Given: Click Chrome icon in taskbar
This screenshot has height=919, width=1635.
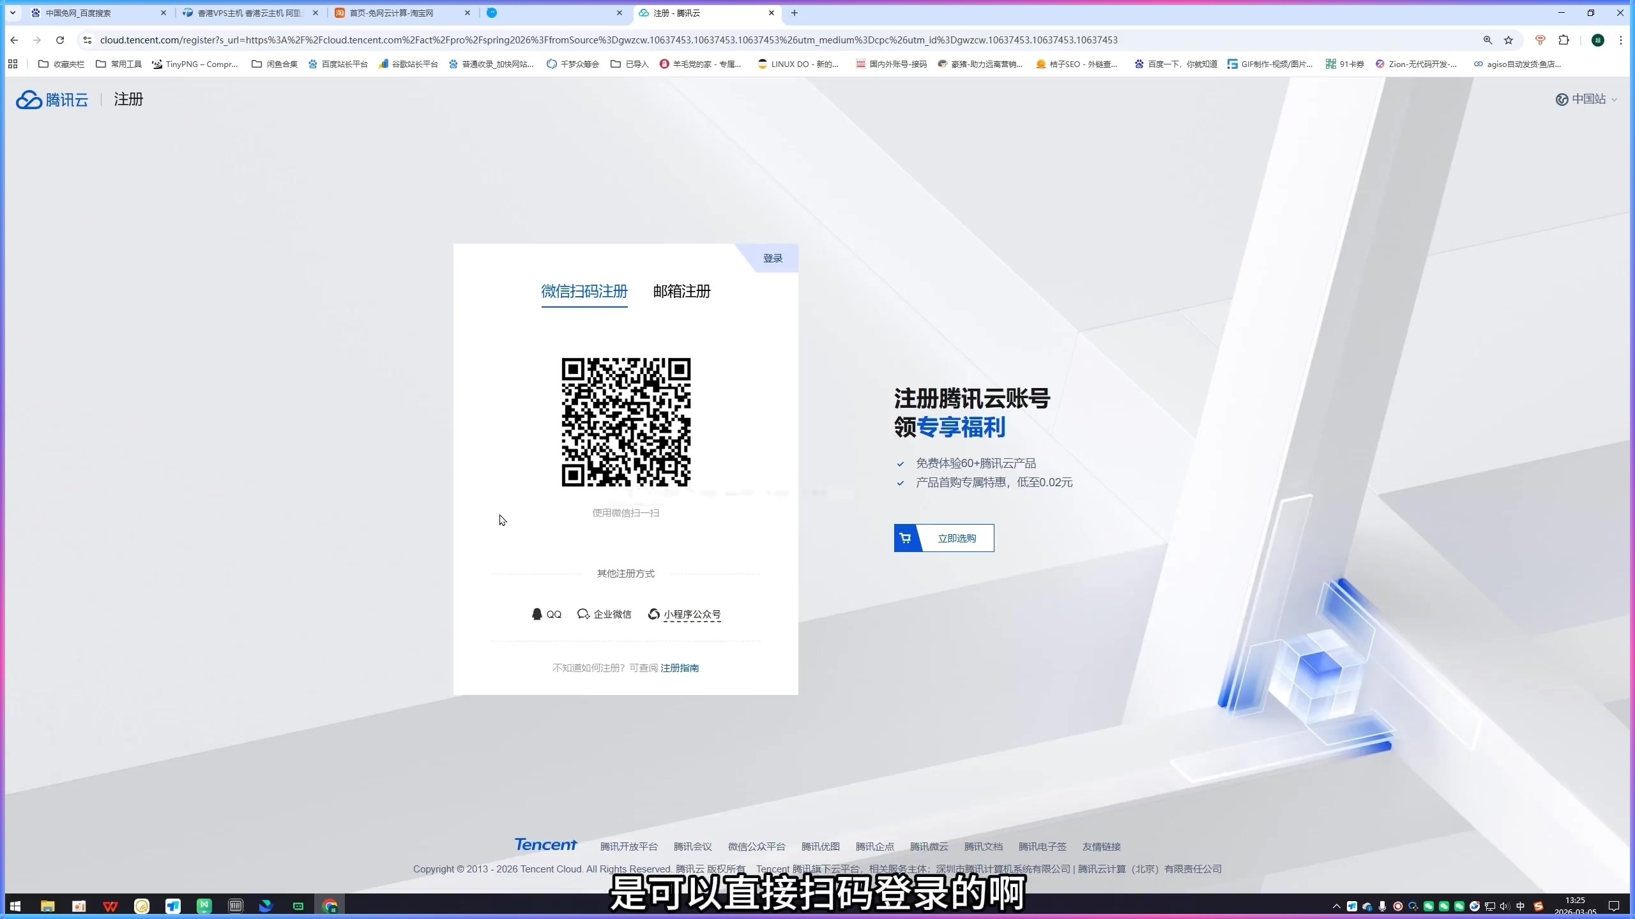Looking at the screenshot, I should point(330,906).
